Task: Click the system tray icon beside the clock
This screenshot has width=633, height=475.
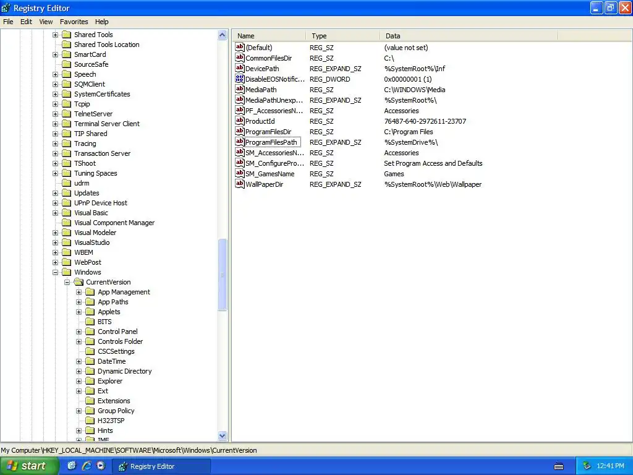Action: [587, 466]
